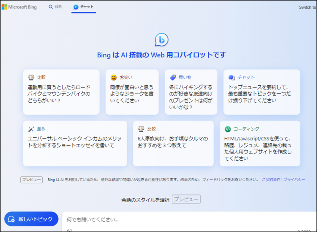
Task: Click the 新しいトピック button
Action: tap(31, 219)
